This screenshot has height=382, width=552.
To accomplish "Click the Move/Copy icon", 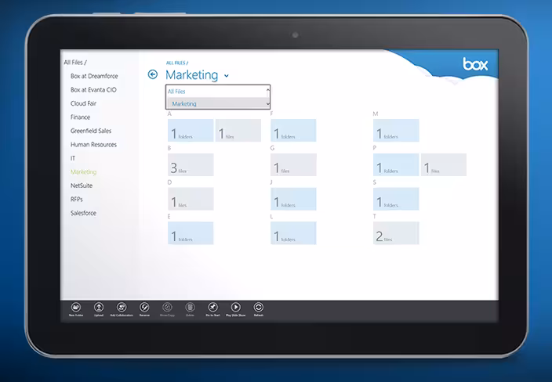I will point(167,308).
